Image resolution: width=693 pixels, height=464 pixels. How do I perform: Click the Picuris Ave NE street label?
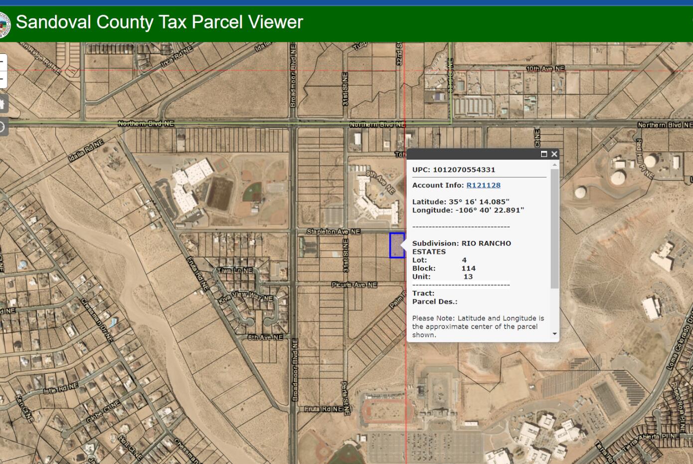(354, 285)
